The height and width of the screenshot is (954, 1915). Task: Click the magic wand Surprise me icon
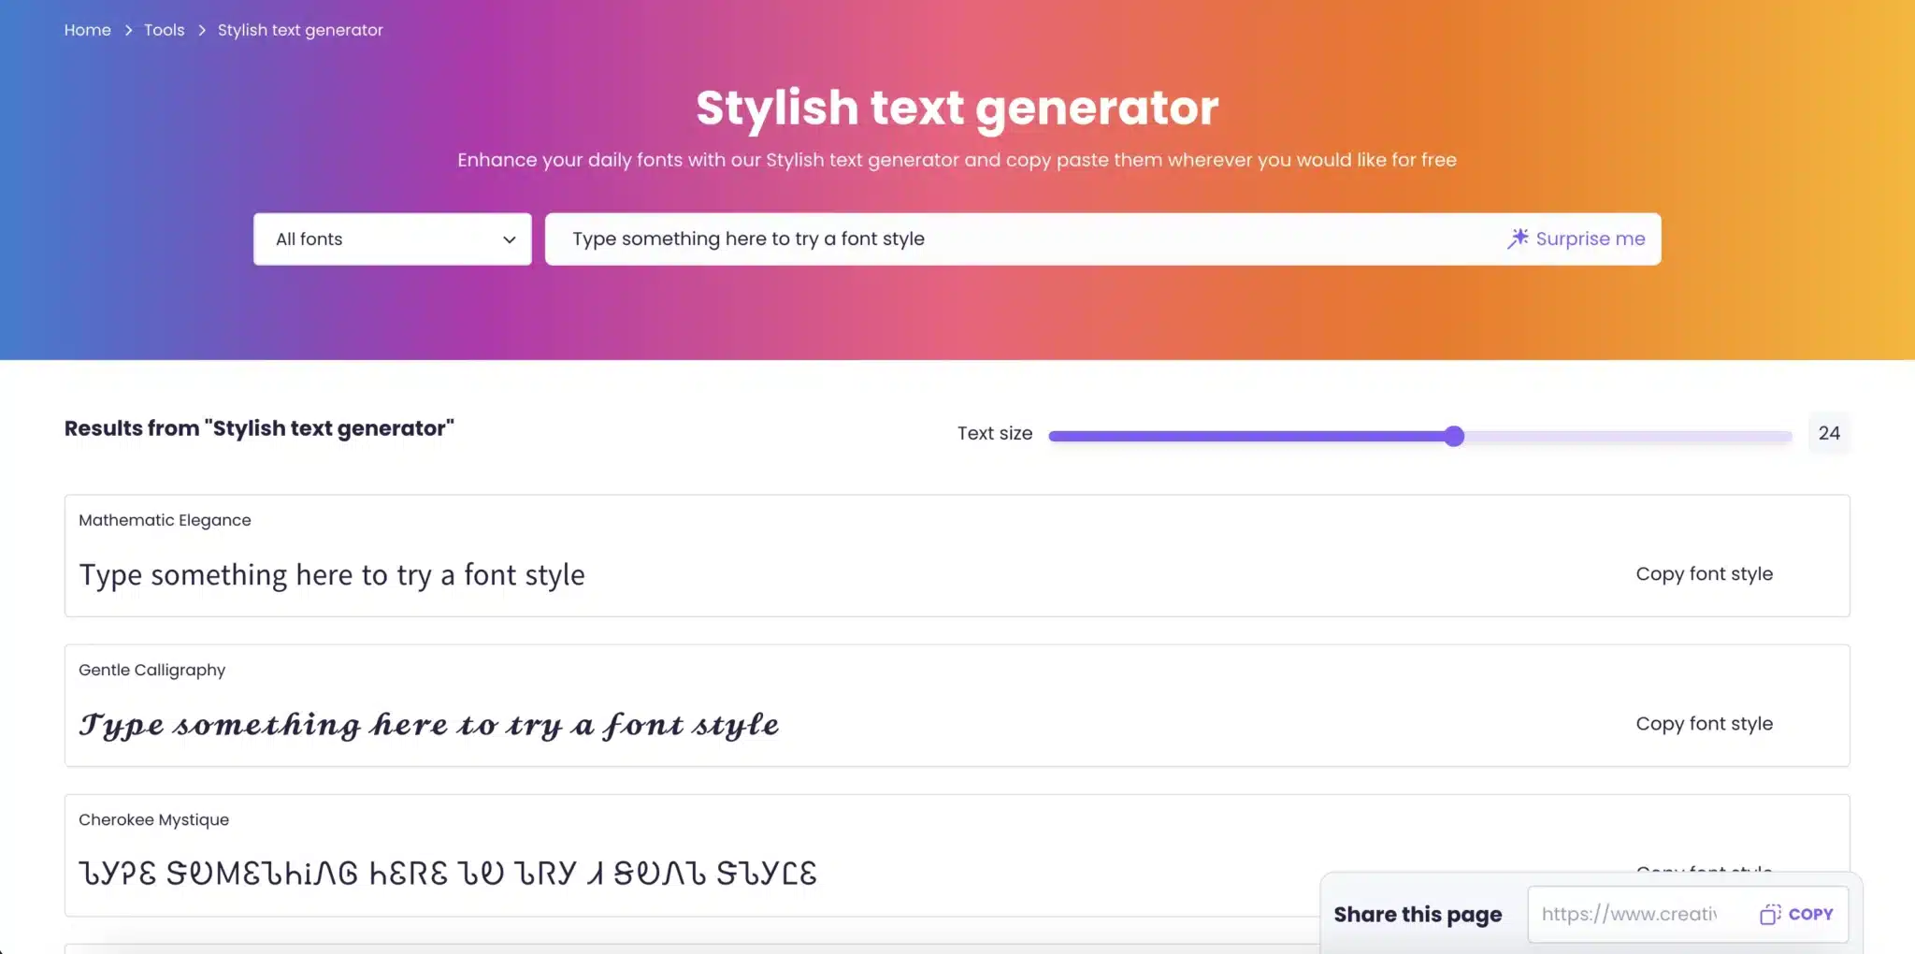pos(1518,238)
